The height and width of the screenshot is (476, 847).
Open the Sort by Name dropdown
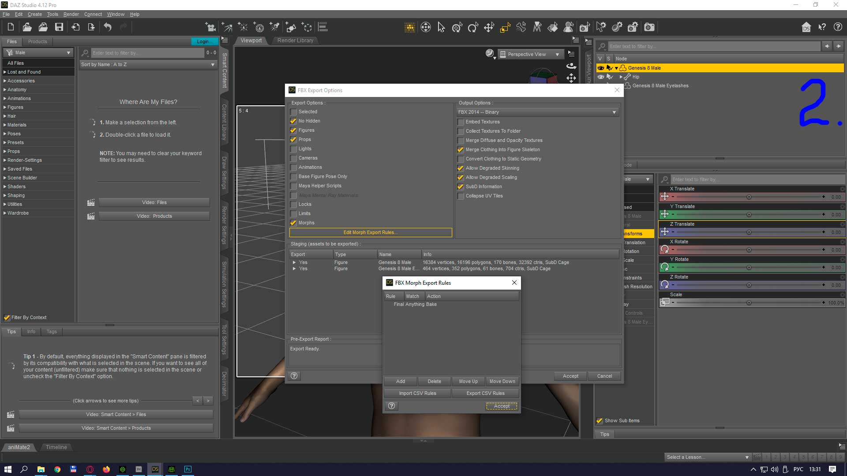(148, 64)
